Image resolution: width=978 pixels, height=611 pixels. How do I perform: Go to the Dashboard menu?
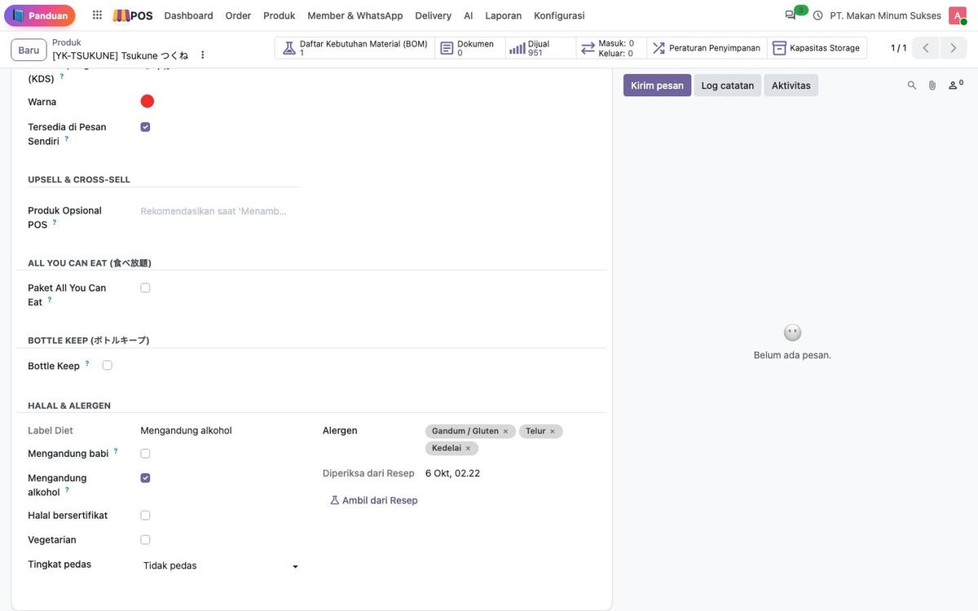188,15
